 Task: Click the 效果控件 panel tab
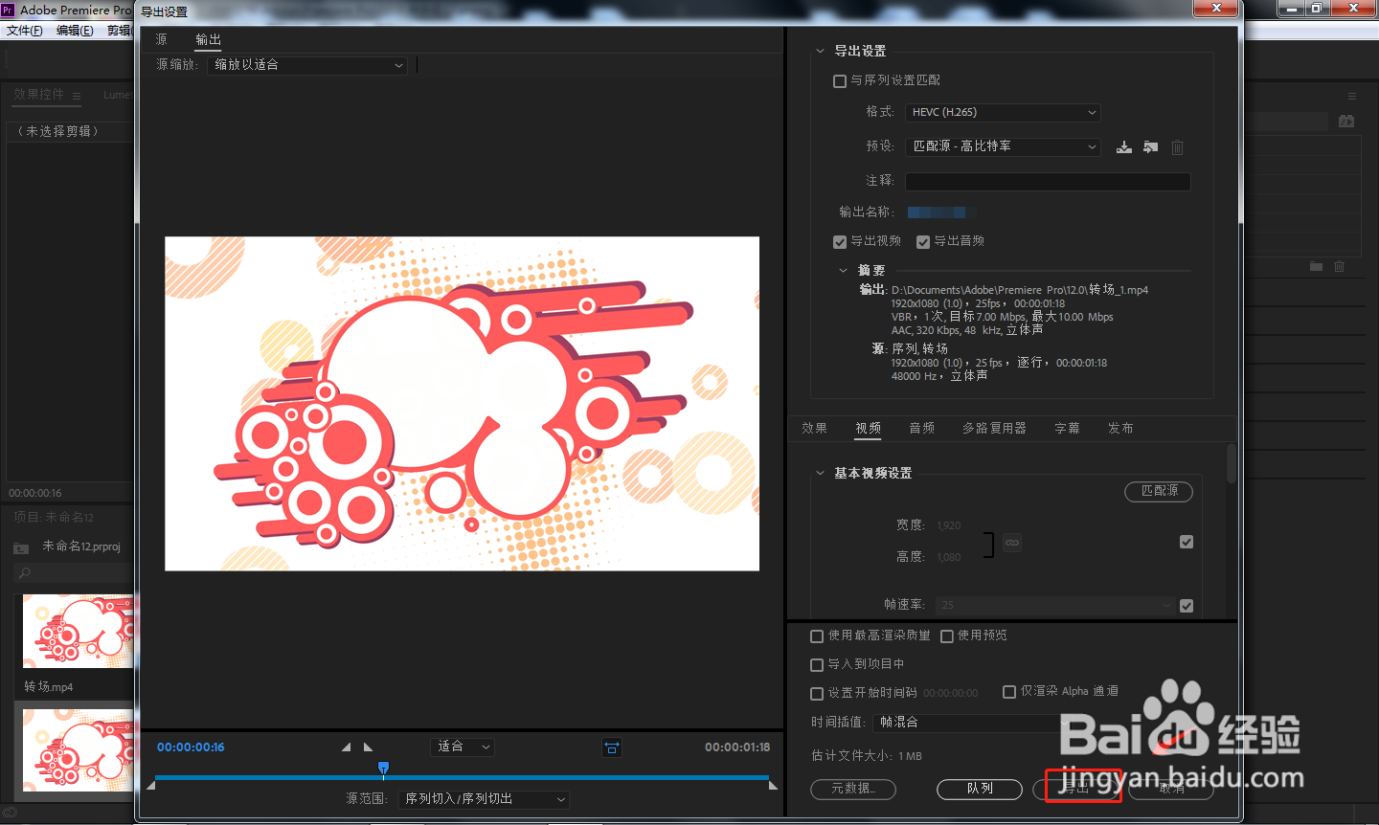point(38,95)
